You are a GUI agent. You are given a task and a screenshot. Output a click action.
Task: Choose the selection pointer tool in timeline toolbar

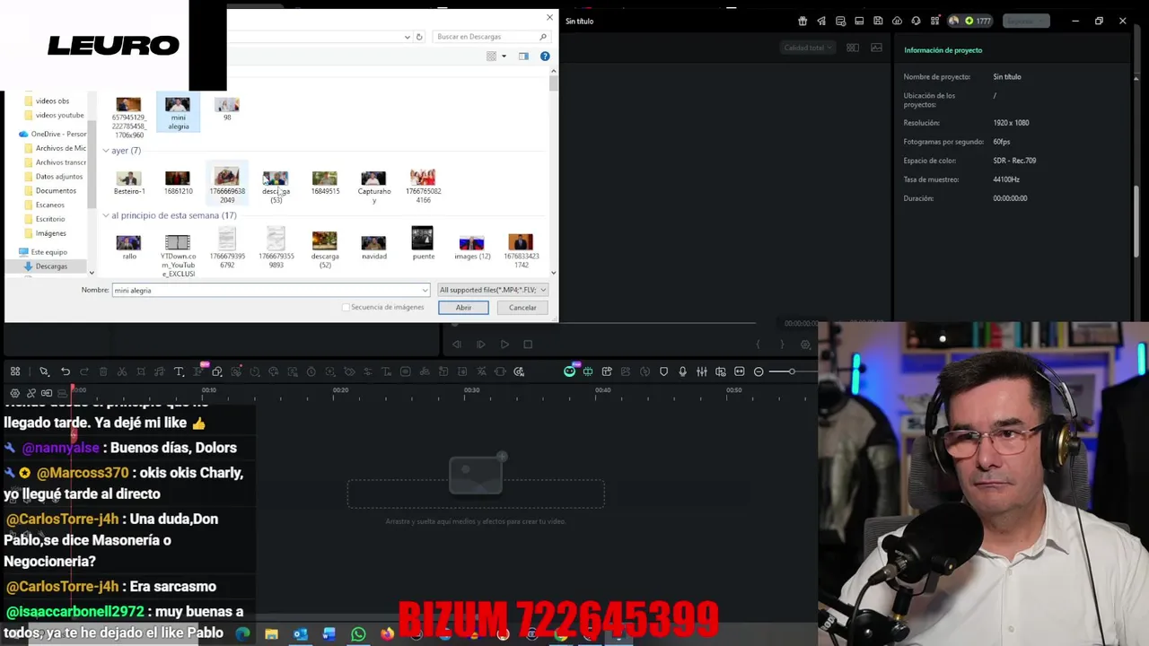[44, 371]
